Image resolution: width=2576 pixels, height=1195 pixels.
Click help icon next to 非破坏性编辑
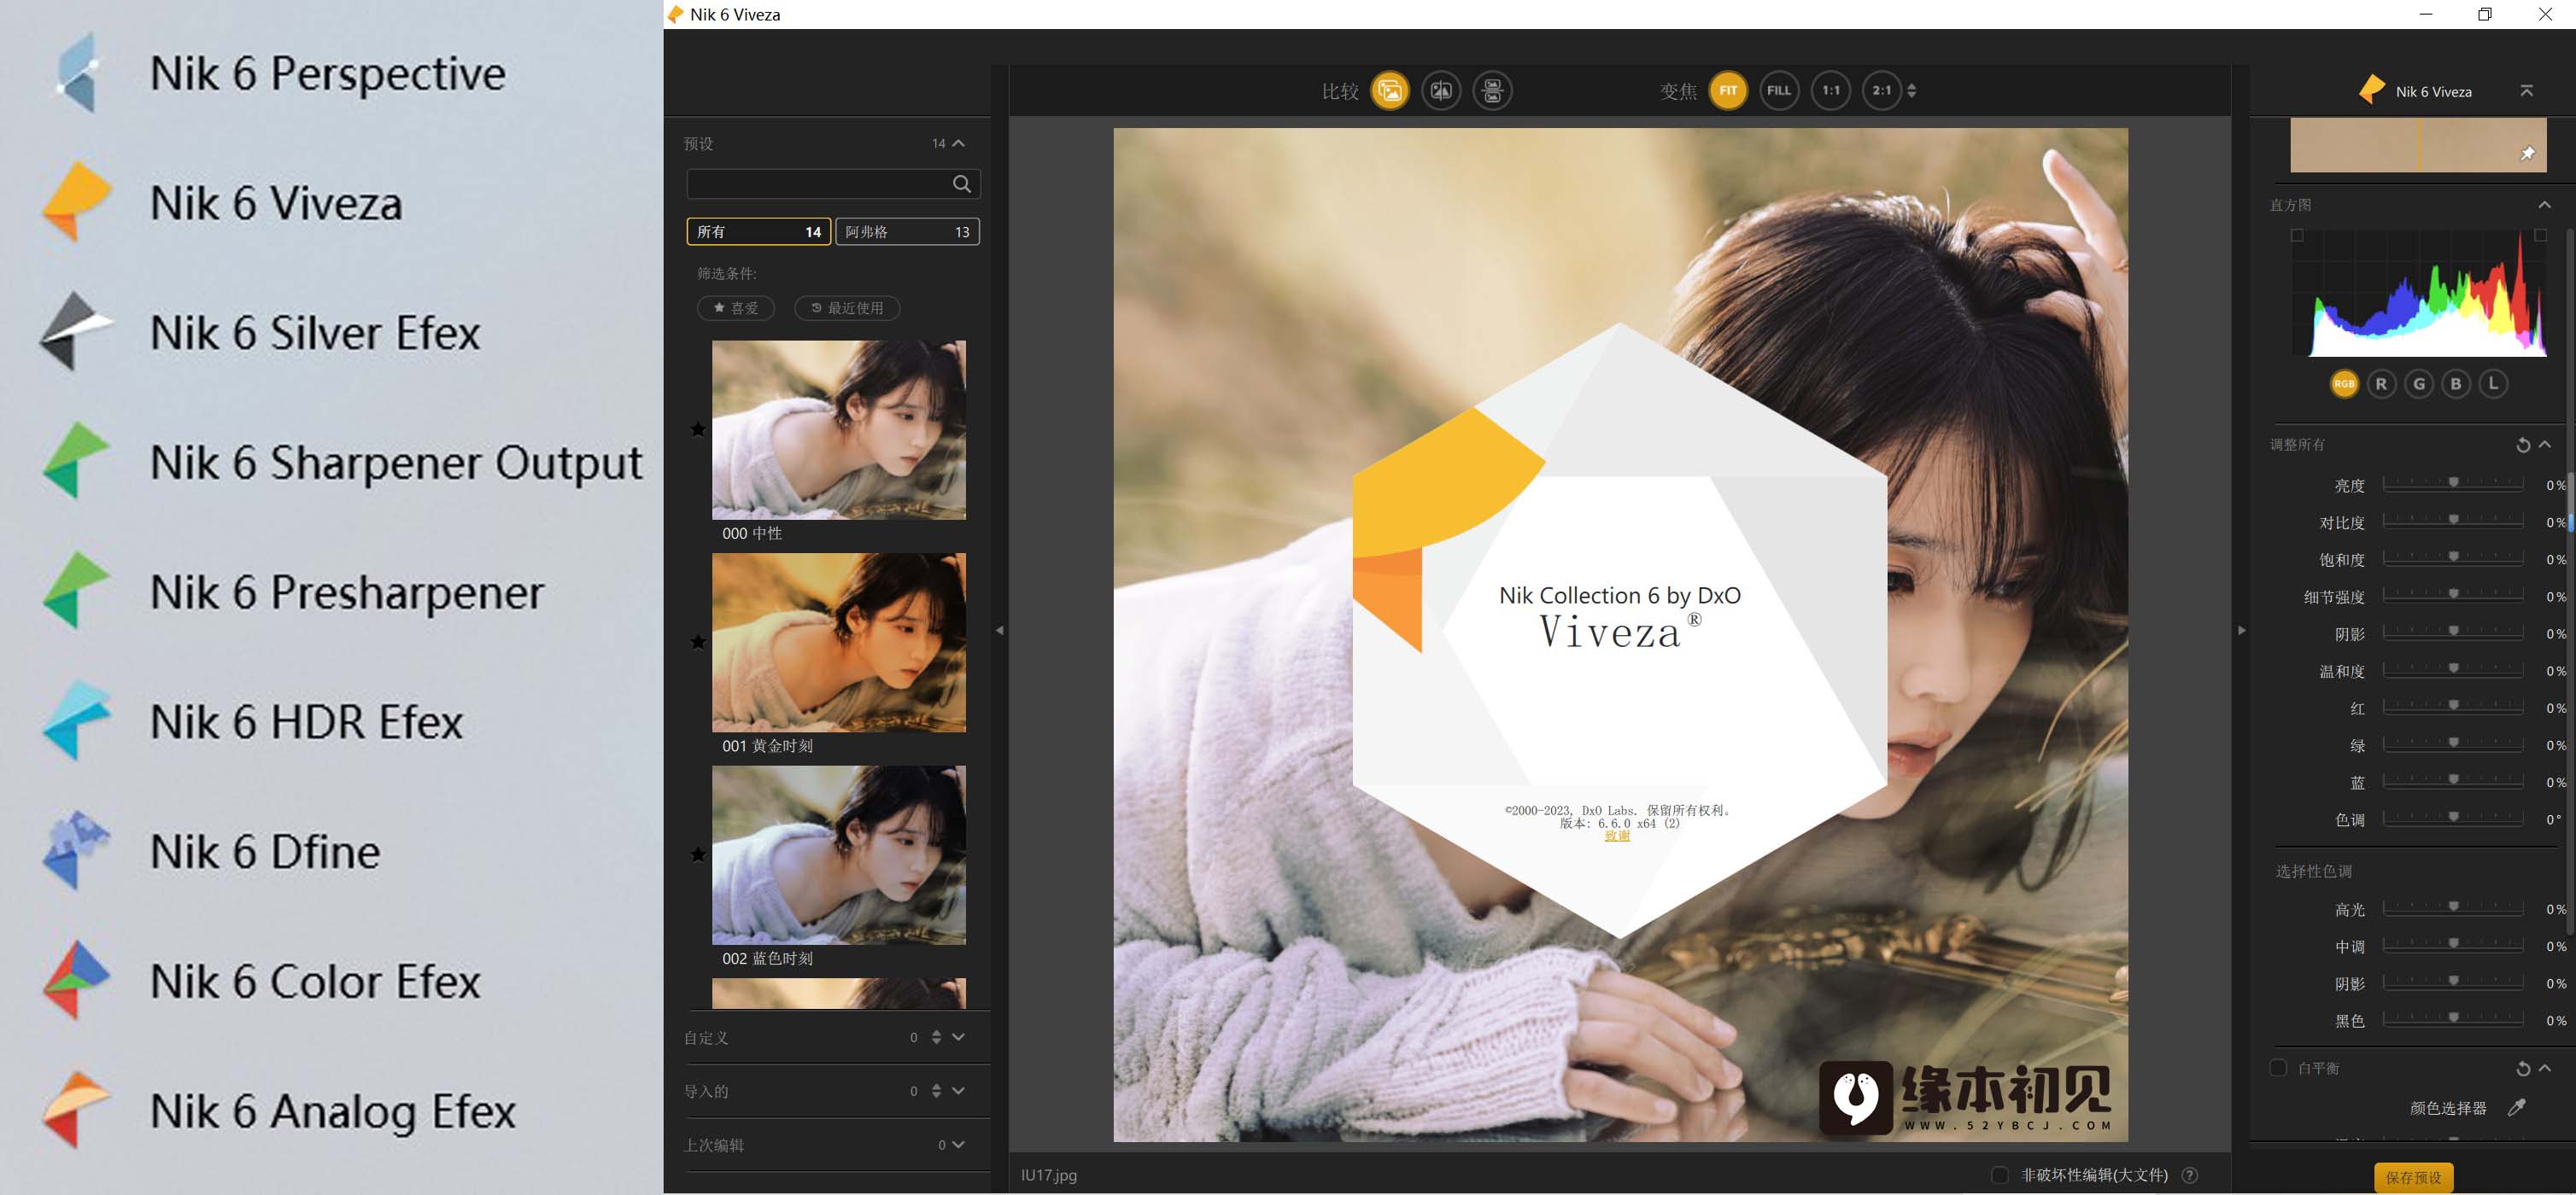point(2190,1175)
